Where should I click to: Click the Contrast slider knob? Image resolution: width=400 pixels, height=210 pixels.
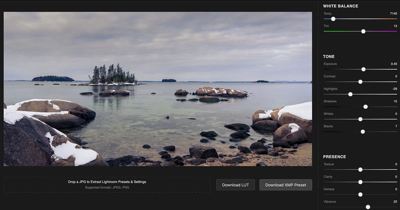360,82
